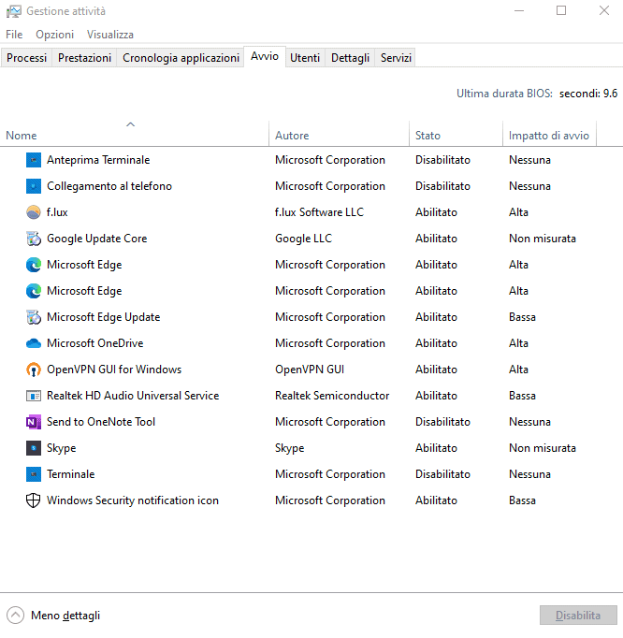Viewport: 623px width, 638px height.
Task: Select the f.lux startup entry
Action: [57, 212]
